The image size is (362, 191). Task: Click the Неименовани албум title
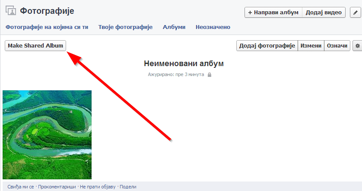click(184, 64)
